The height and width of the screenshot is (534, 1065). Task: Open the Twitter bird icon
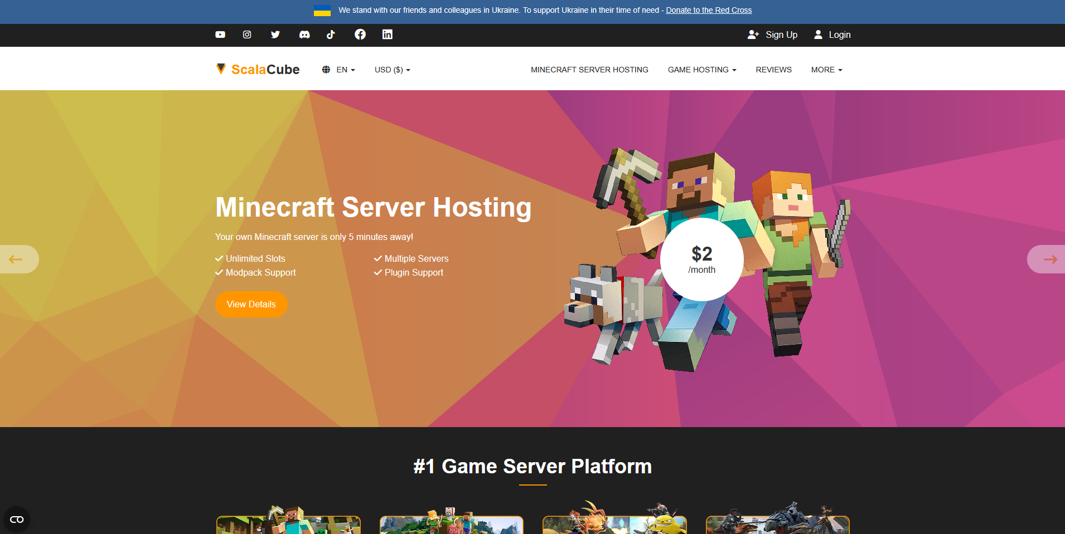pyautogui.click(x=275, y=35)
